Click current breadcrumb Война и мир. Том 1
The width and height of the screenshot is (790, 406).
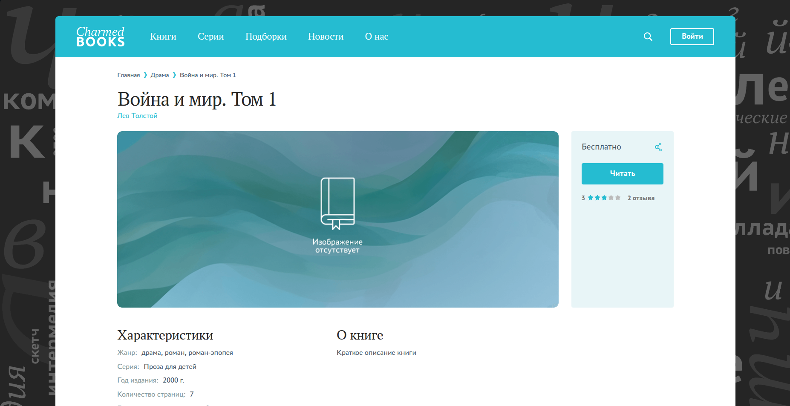point(208,75)
